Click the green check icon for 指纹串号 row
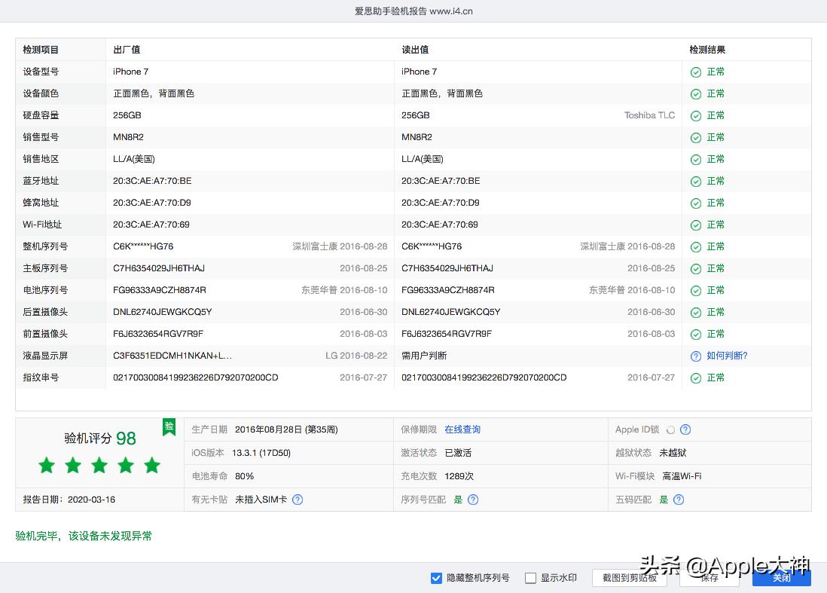The width and height of the screenshot is (827, 593). [695, 378]
